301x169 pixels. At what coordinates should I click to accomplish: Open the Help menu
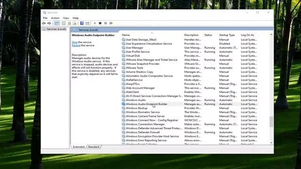(x=76, y=18)
